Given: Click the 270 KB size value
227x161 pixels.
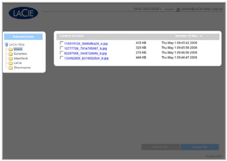Looking at the screenshot, I should click(x=141, y=52).
